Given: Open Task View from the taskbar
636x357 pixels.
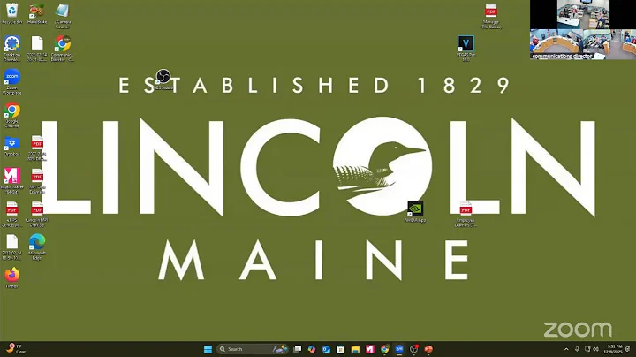Looking at the screenshot, I should [x=298, y=349].
